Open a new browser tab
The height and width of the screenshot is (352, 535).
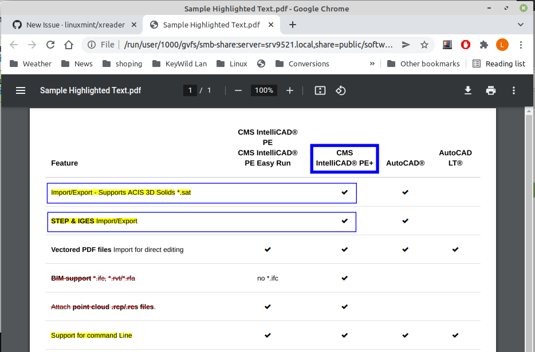pyautogui.click(x=292, y=25)
